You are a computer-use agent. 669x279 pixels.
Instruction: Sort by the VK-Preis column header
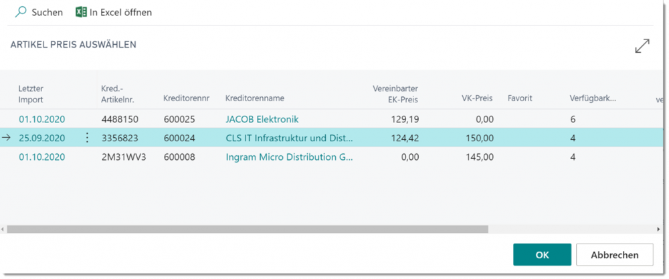coord(476,98)
